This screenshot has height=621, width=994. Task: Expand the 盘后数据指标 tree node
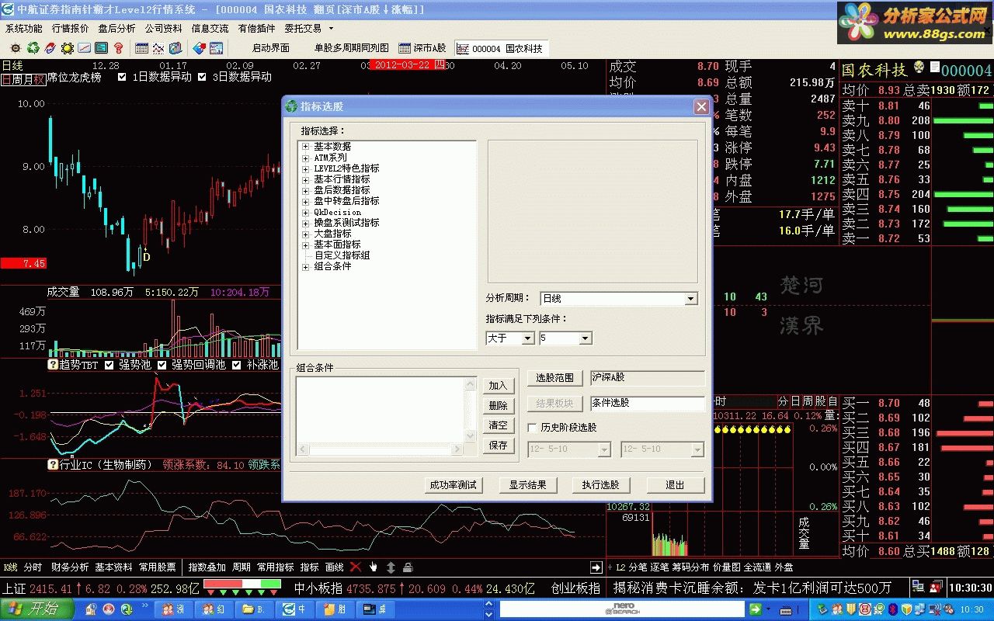tap(306, 190)
